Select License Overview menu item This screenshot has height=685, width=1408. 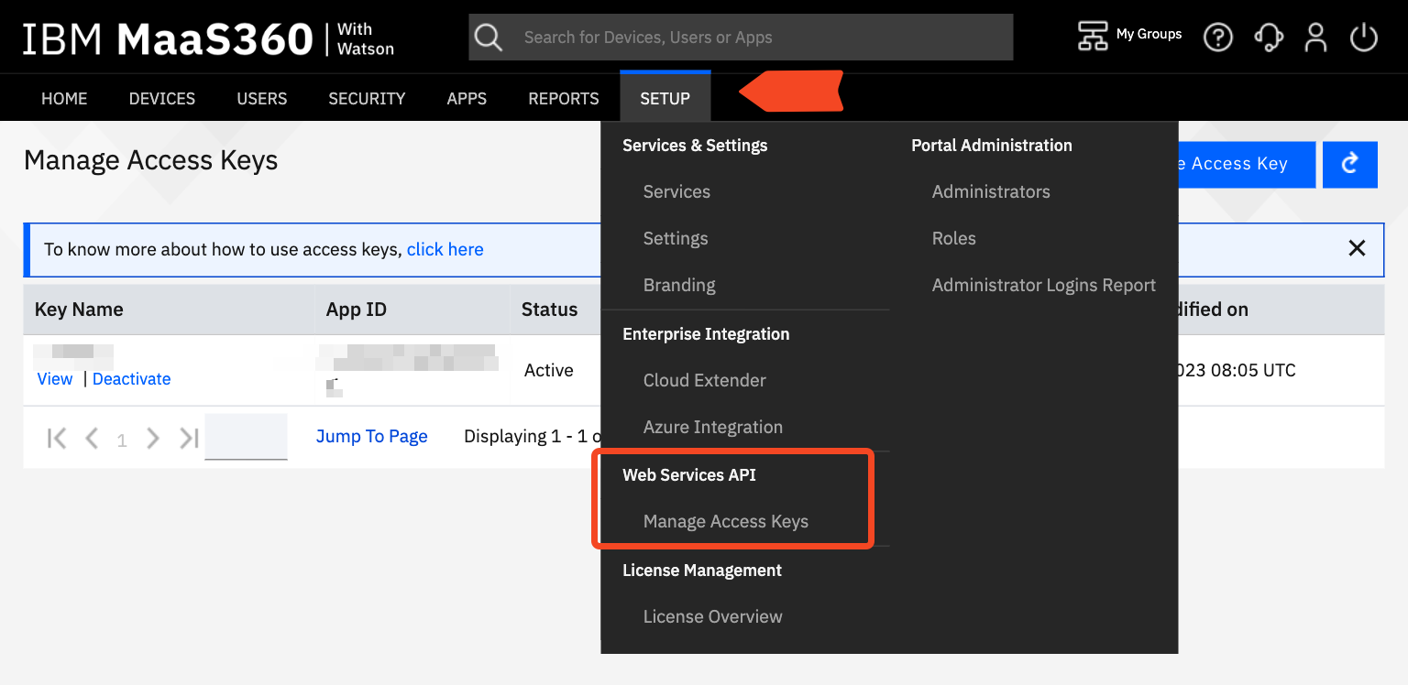point(713,616)
